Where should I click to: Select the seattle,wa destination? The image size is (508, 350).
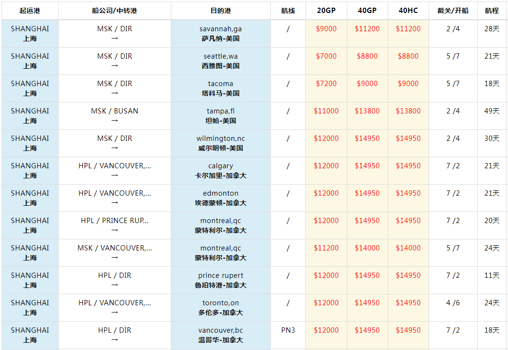click(x=220, y=56)
